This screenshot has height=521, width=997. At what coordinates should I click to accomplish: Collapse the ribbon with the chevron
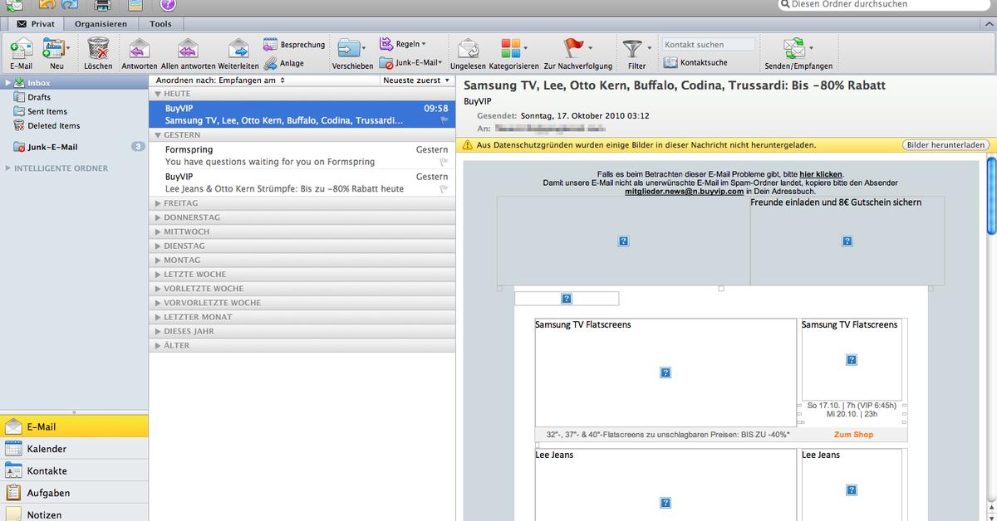[987, 25]
